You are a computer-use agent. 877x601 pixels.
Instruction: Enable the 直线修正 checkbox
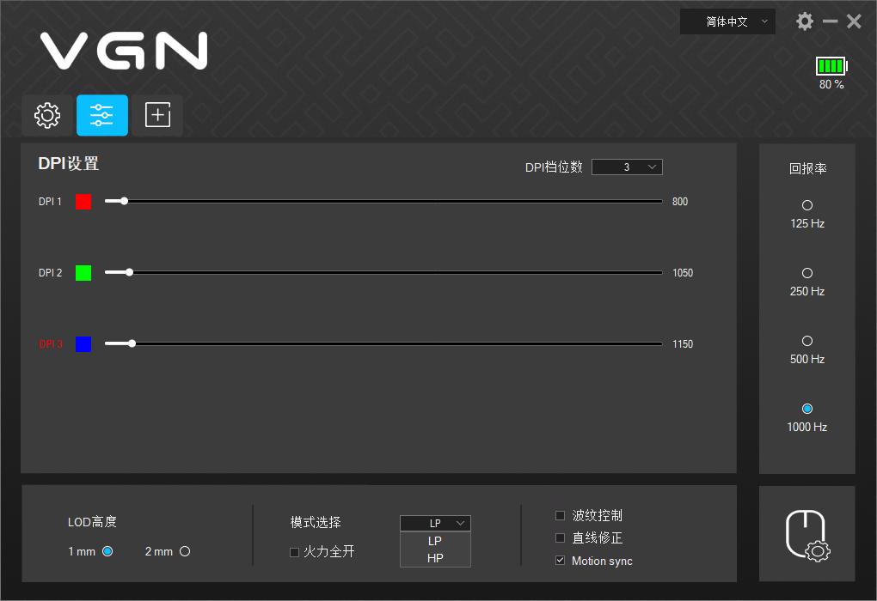coord(560,537)
